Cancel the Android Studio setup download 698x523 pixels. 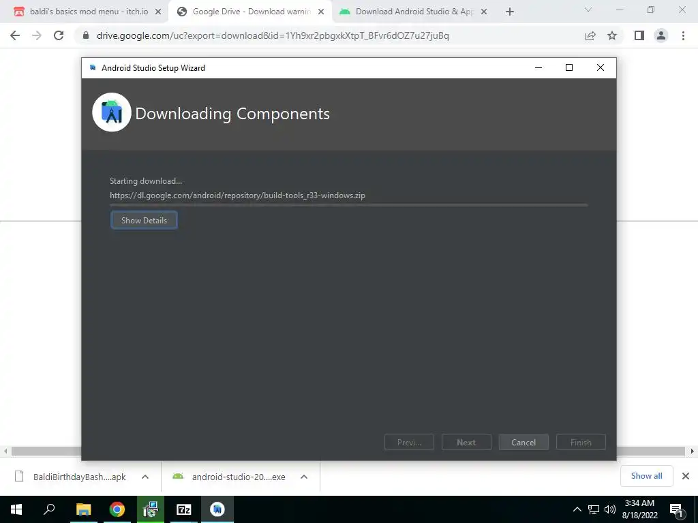coord(523,442)
